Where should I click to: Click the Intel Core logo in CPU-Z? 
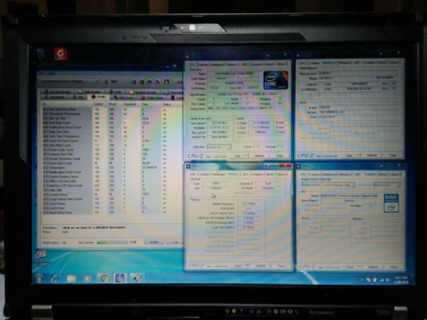pos(275,81)
